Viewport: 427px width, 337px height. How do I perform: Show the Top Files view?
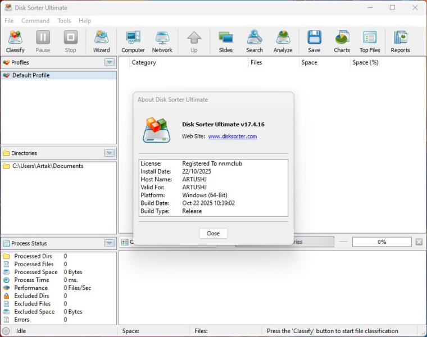tap(370, 42)
